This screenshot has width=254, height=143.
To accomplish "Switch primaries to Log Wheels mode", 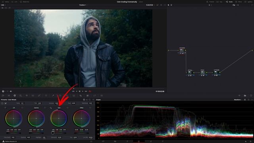I will point(90,100).
